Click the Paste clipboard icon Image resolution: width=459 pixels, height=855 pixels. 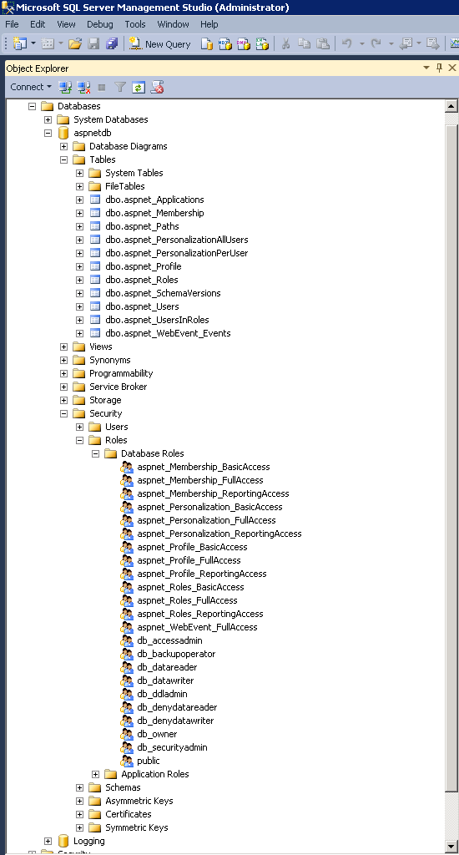323,43
